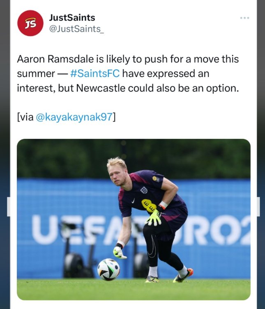
Task: Click the football in the photo
Action: [x=108, y=270]
